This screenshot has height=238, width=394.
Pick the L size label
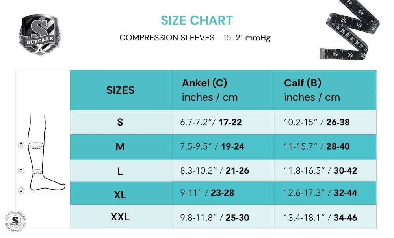120,171
